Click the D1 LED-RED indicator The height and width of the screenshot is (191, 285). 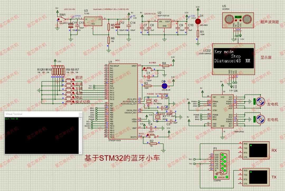click(x=198, y=22)
